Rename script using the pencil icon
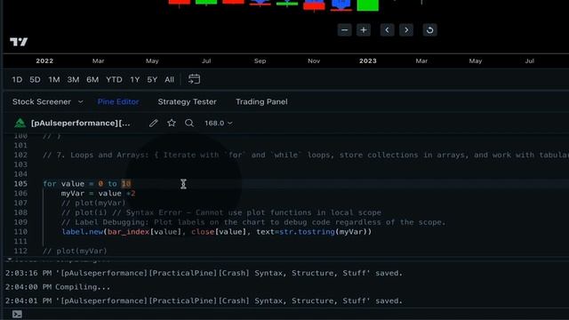The width and height of the screenshot is (569, 320). coord(154,123)
